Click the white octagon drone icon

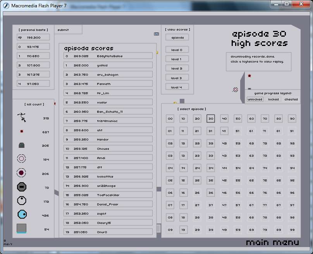[x=22, y=201]
